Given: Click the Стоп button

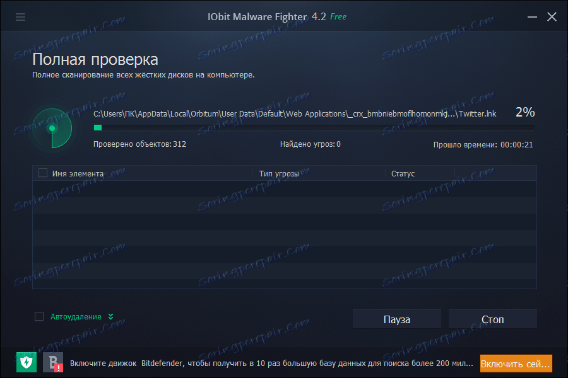Looking at the screenshot, I should 493,319.
